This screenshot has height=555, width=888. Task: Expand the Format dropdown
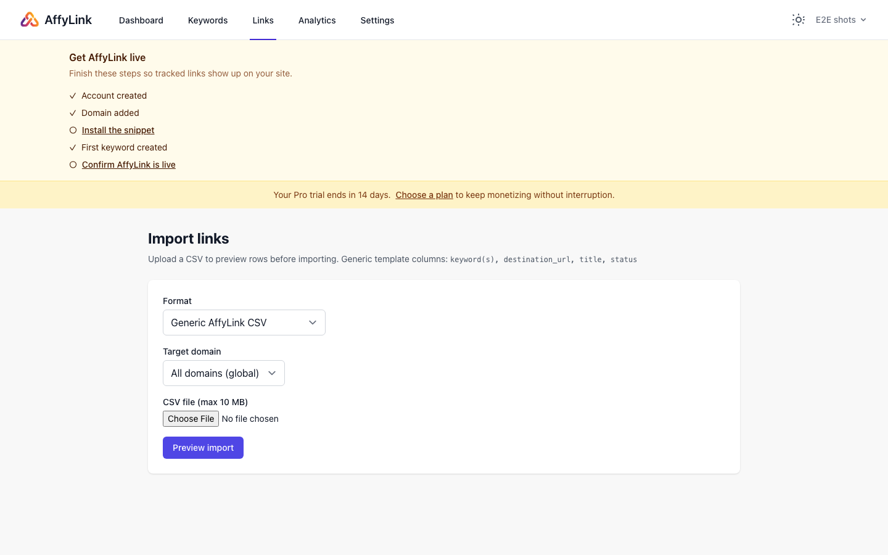point(244,323)
